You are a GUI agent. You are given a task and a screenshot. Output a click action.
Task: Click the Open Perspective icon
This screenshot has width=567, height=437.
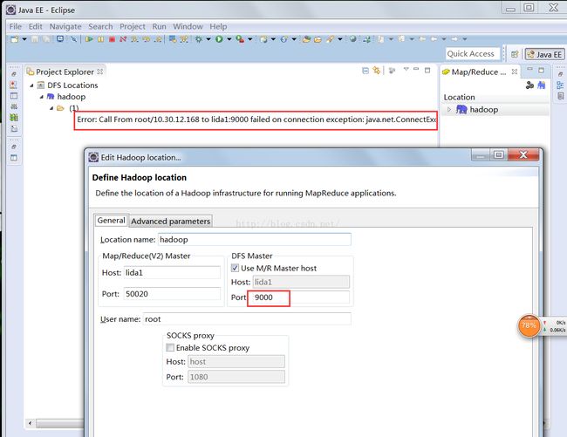[x=515, y=54]
